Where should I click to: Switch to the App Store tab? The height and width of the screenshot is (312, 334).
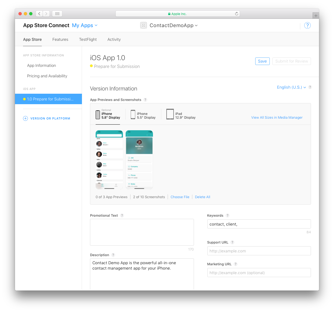point(32,39)
